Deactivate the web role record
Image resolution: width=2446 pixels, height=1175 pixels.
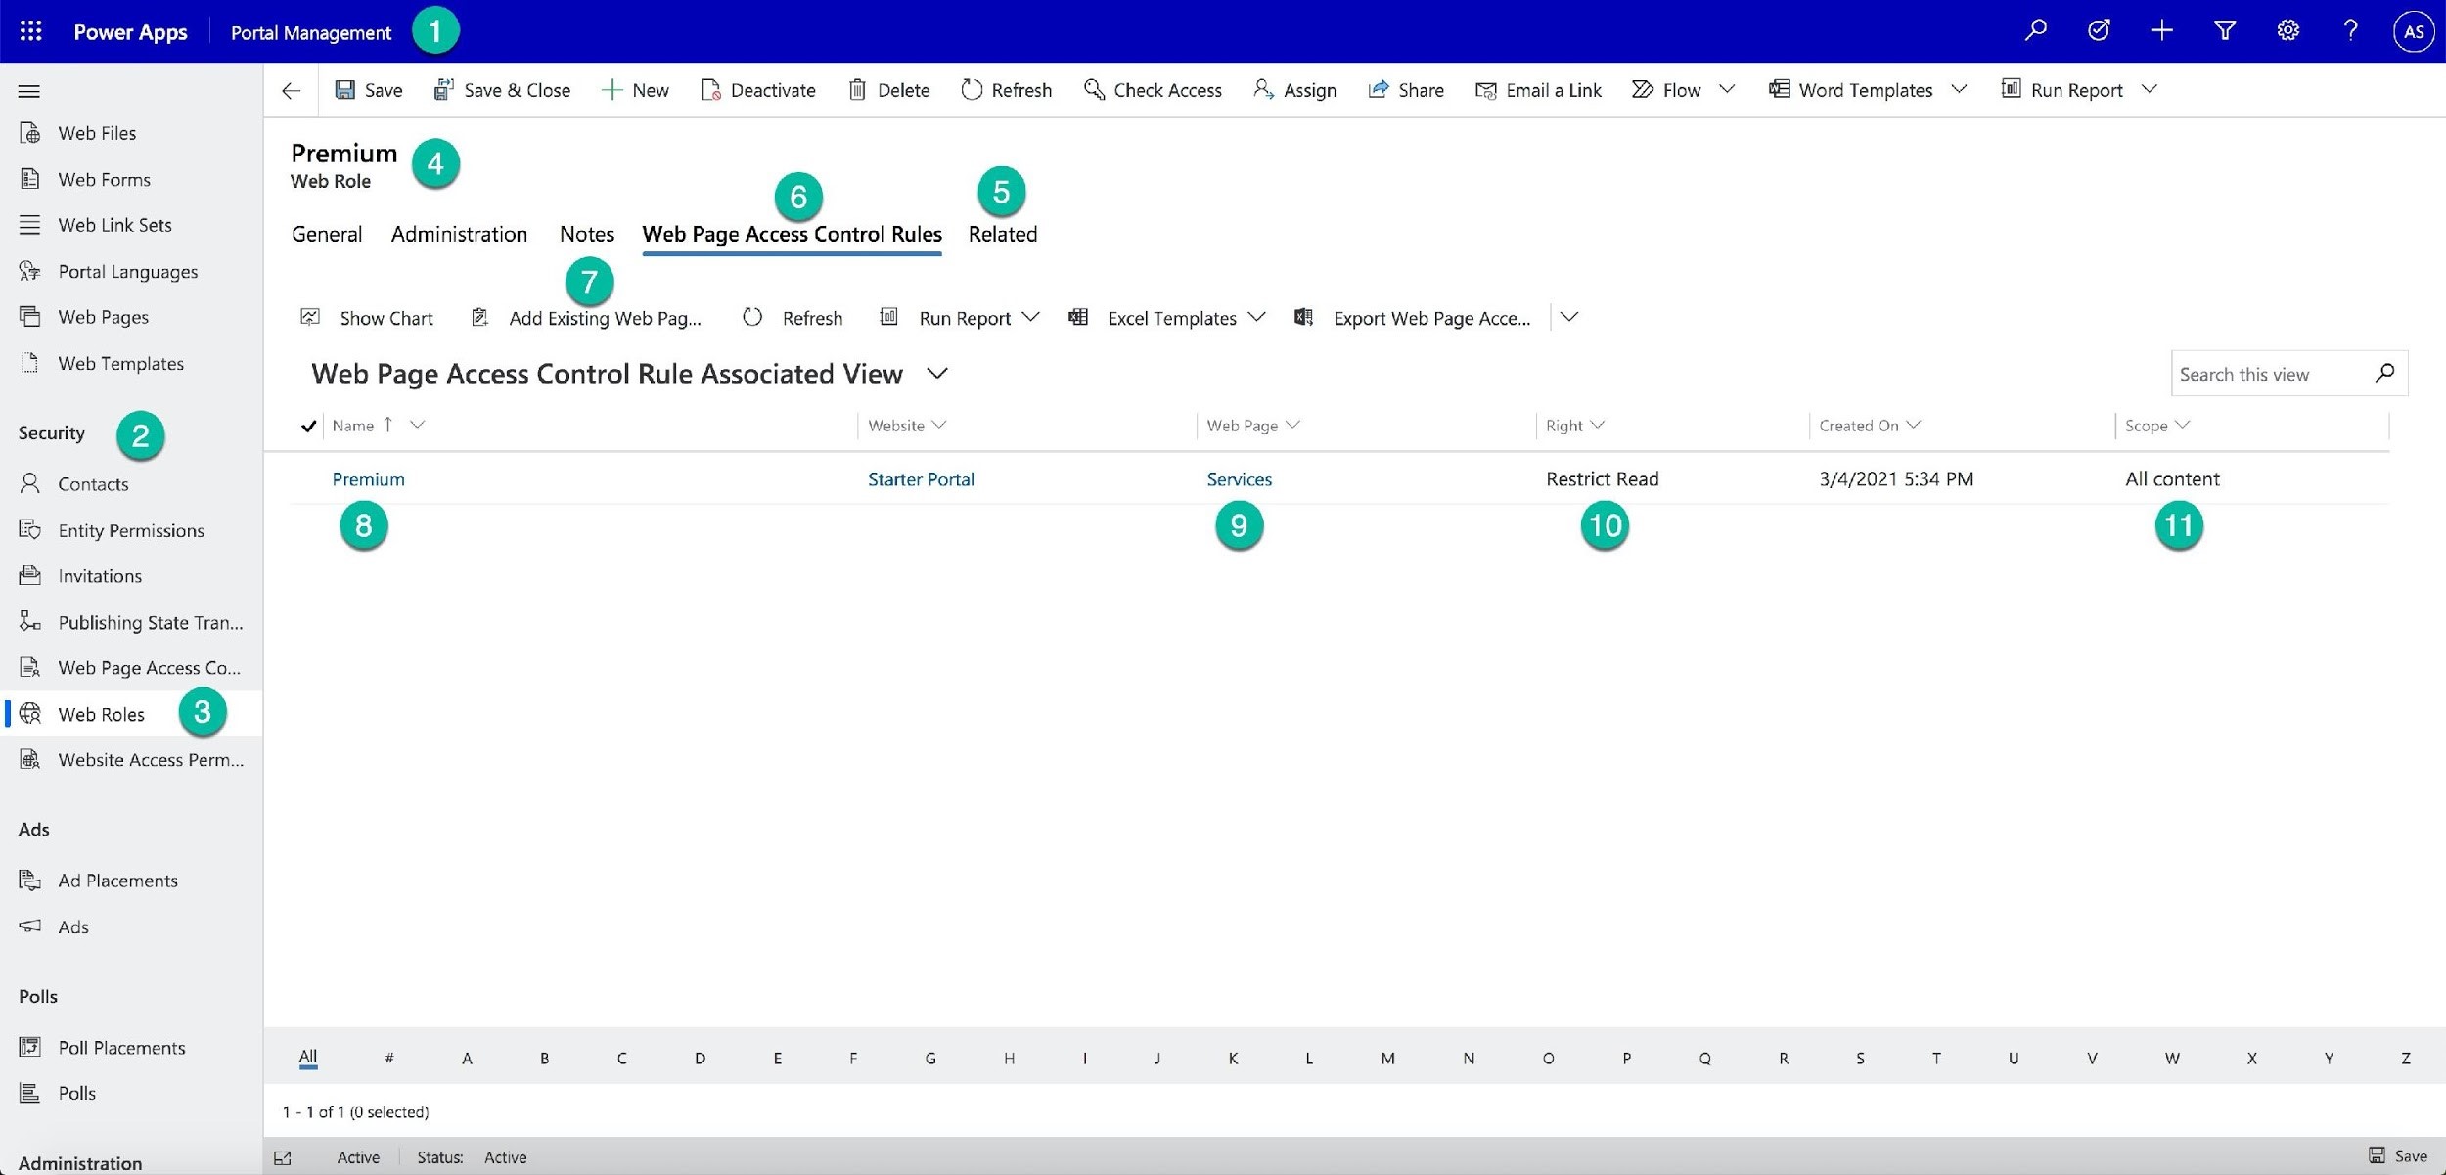click(759, 90)
